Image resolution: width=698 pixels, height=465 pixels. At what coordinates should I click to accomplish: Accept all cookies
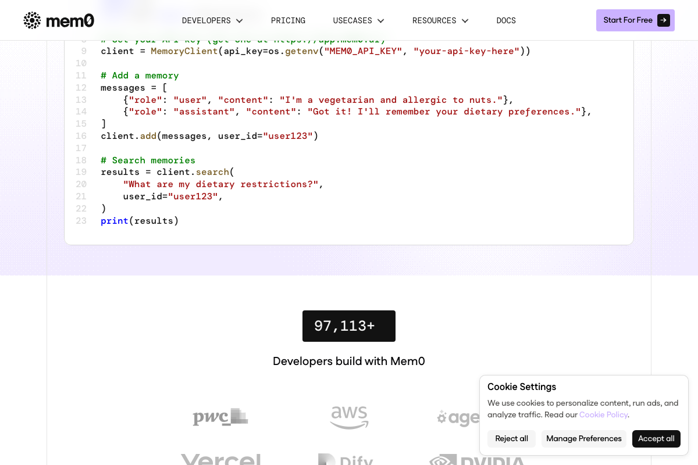(656, 439)
